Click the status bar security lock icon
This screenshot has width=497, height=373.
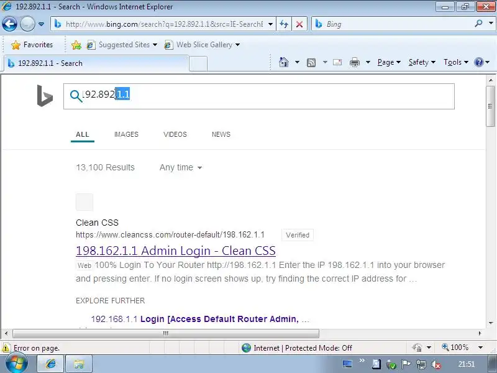pyautogui.click(x=417, y=348)
